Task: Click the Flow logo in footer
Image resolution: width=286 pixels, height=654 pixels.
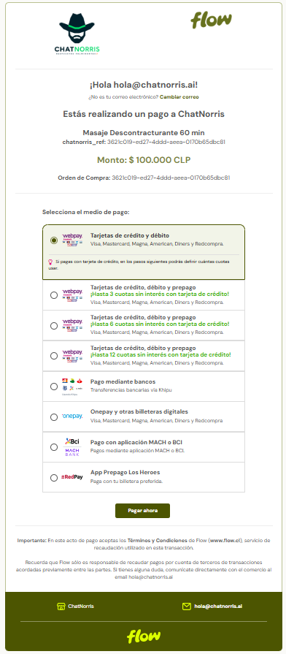Action: click(x=144, y=636)
